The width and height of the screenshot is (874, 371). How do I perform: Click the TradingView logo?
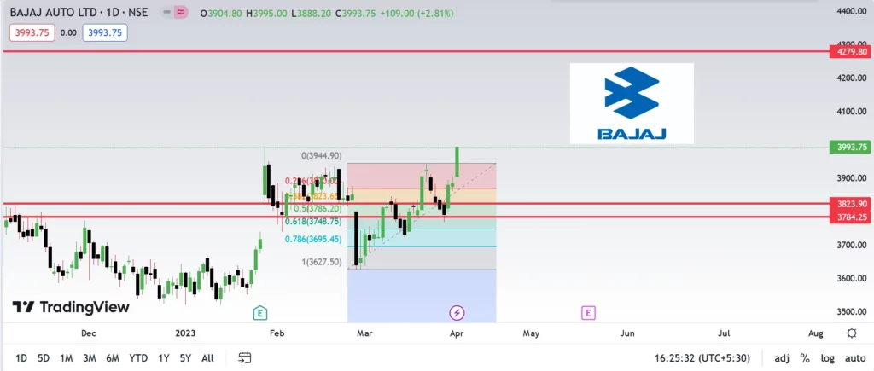[71, 307]
